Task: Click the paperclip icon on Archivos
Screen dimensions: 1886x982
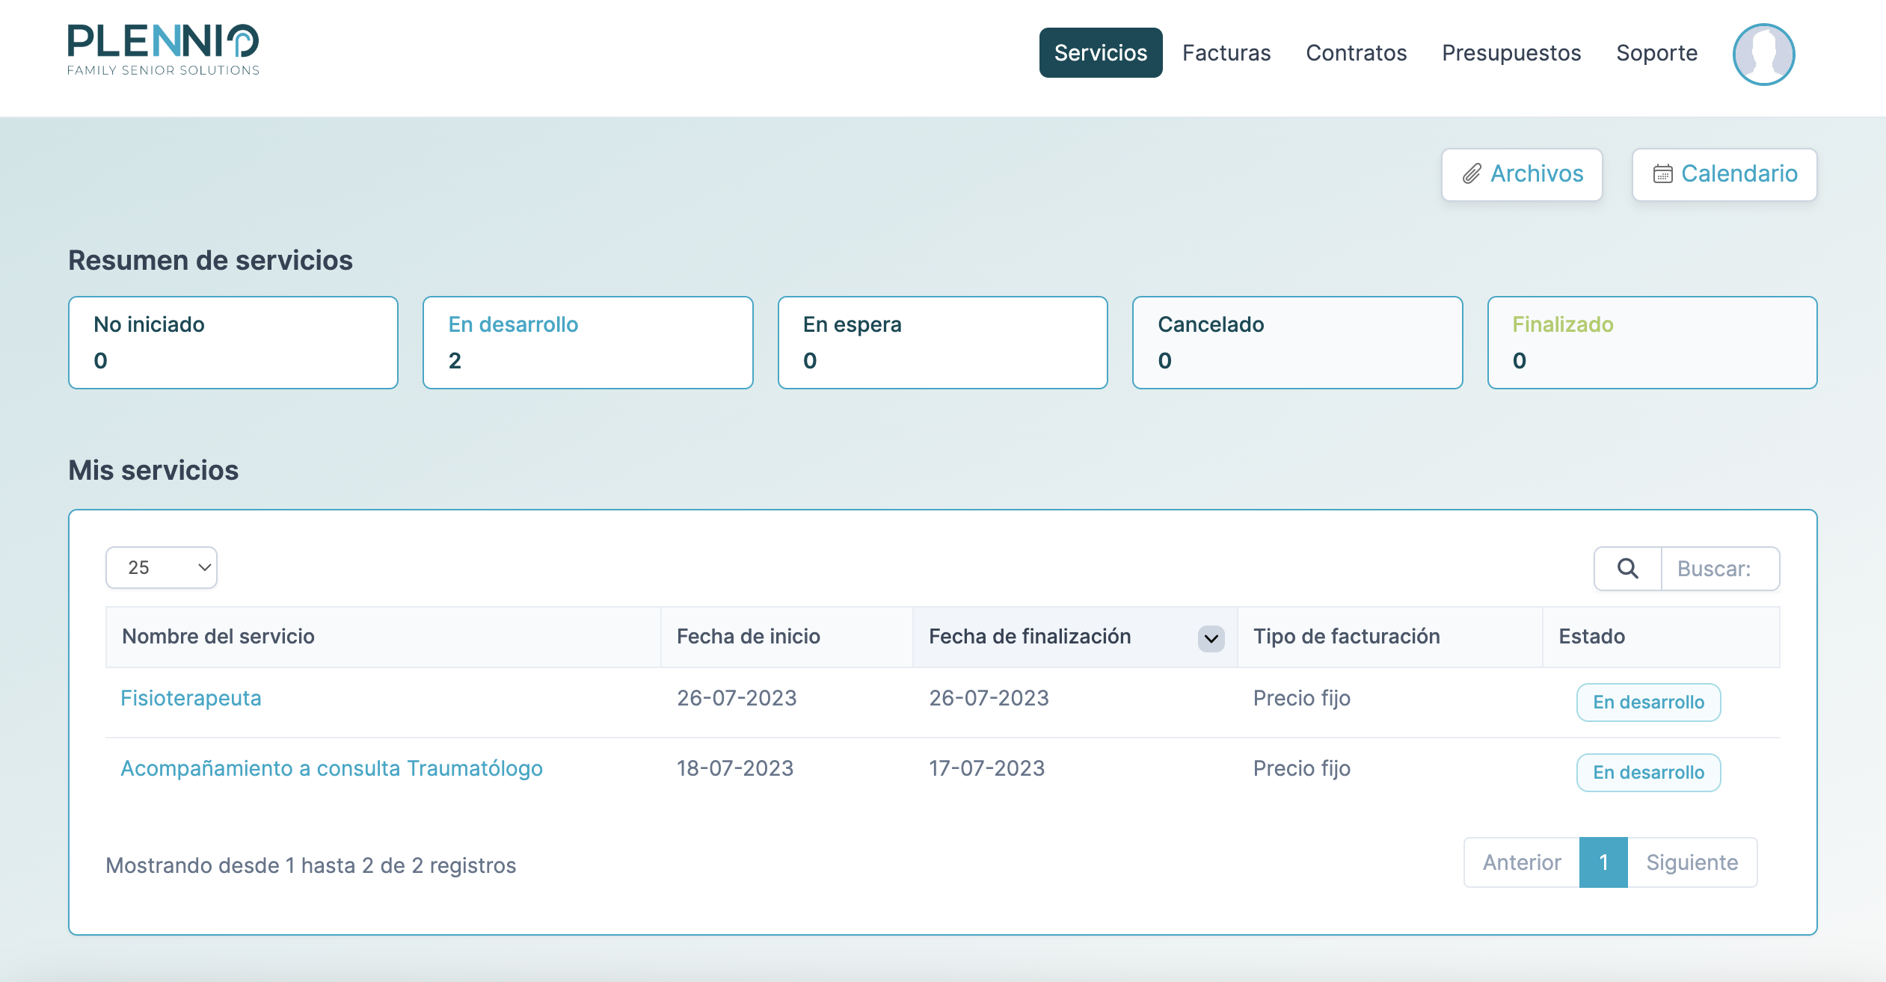Action: pos(1472,174)
